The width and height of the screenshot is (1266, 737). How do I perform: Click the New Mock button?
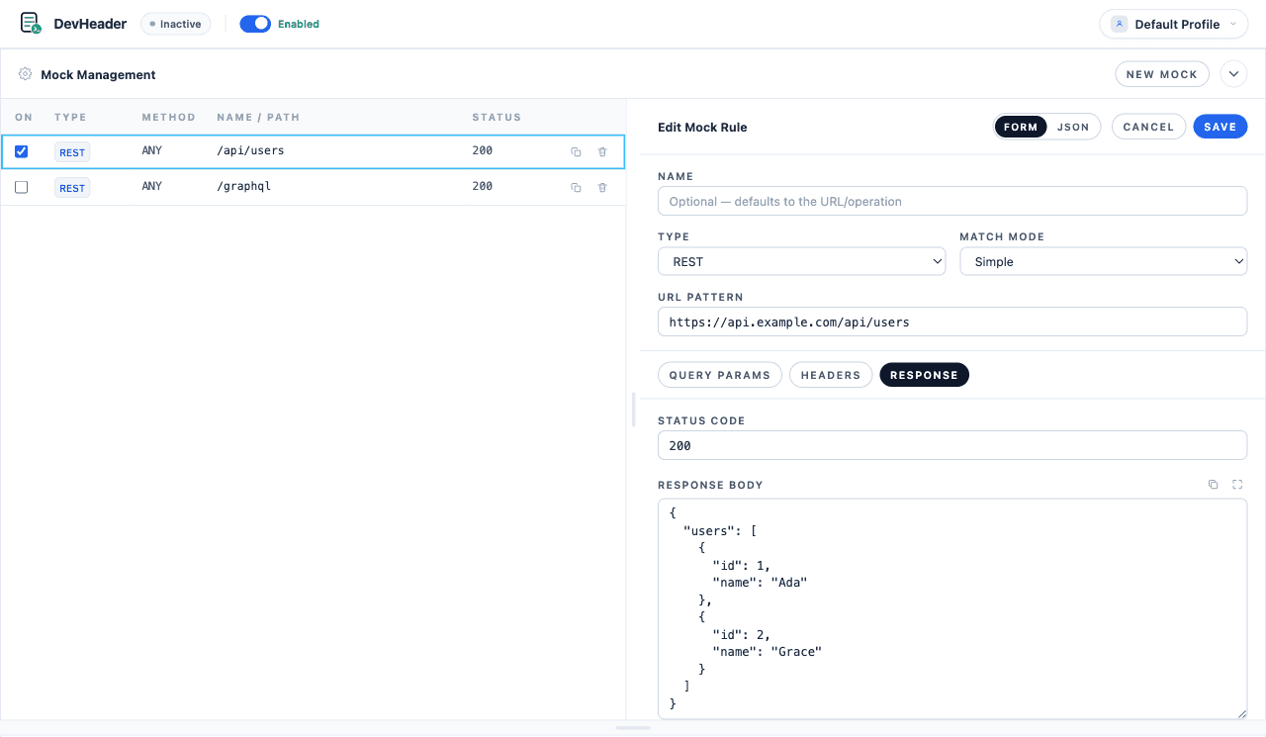(1162, 74)
